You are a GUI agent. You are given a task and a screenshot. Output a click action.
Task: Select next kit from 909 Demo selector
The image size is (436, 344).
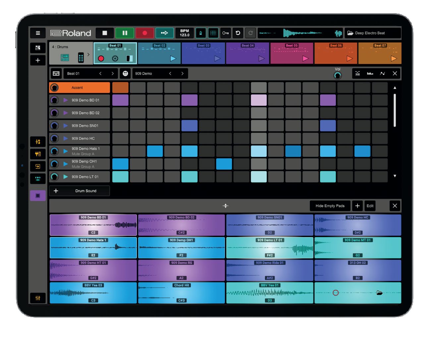click(x=182, y=74)
